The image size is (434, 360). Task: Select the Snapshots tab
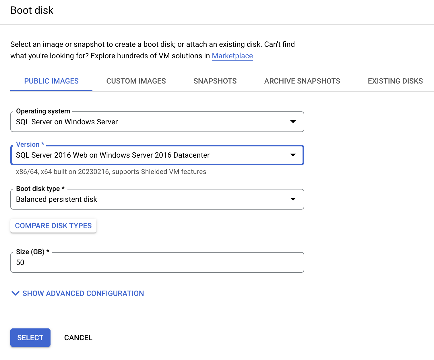[215, 81]
